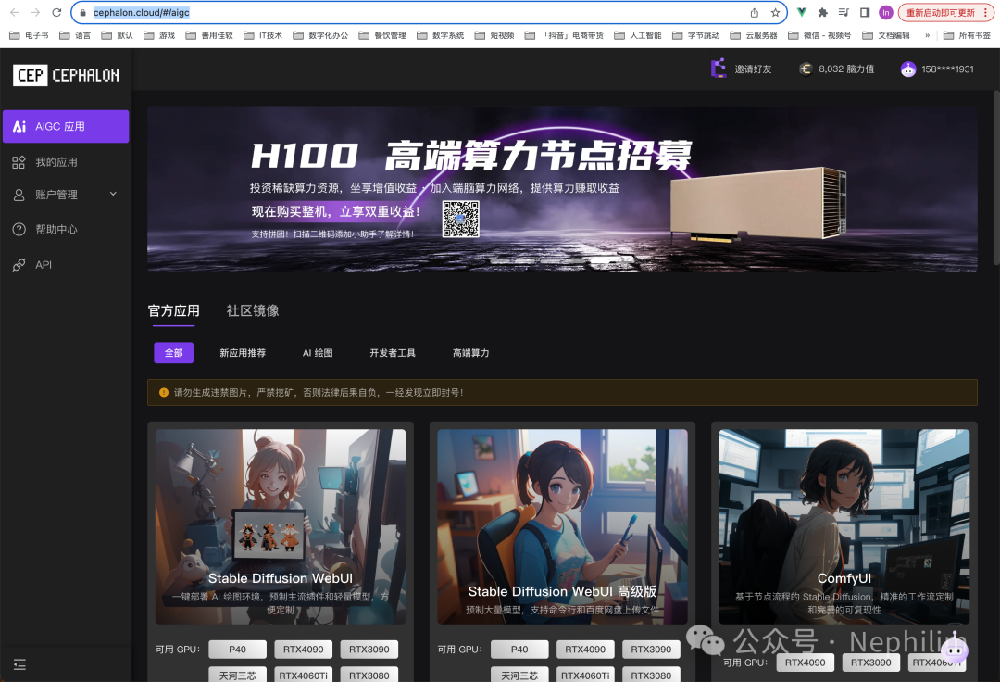Choose RTX3090 GPU for ComfyUI
Image resolution: width=1000 pixels, height=682 pixels.
coord(871,663)
